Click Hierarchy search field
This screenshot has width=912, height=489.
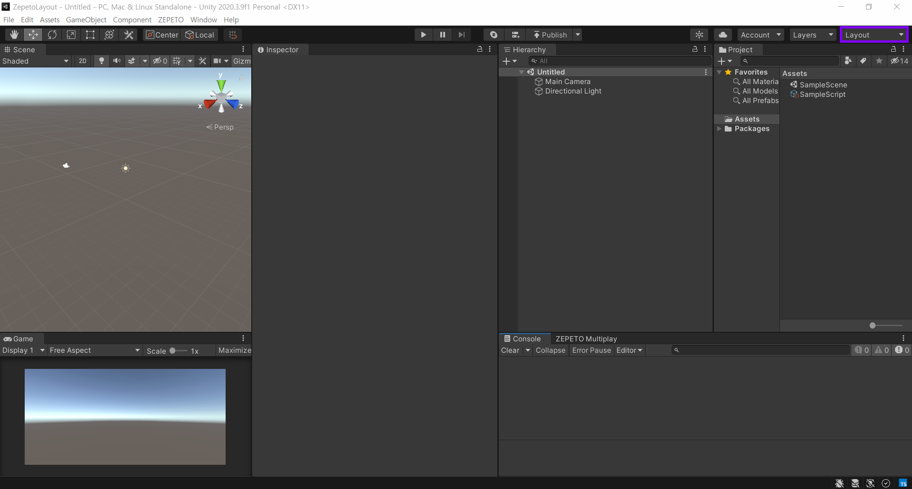[620, 61]
